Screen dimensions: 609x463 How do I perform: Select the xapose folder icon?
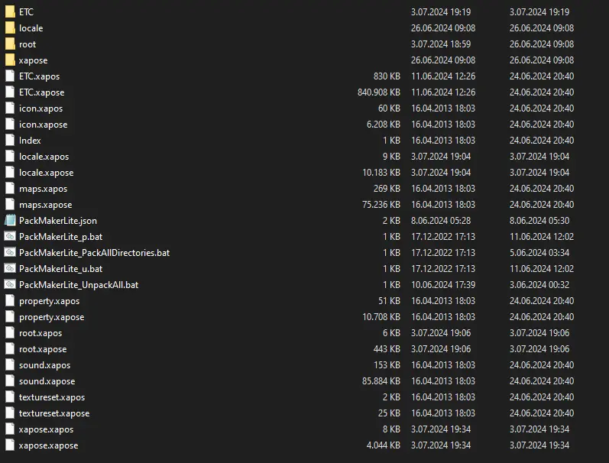10,60
